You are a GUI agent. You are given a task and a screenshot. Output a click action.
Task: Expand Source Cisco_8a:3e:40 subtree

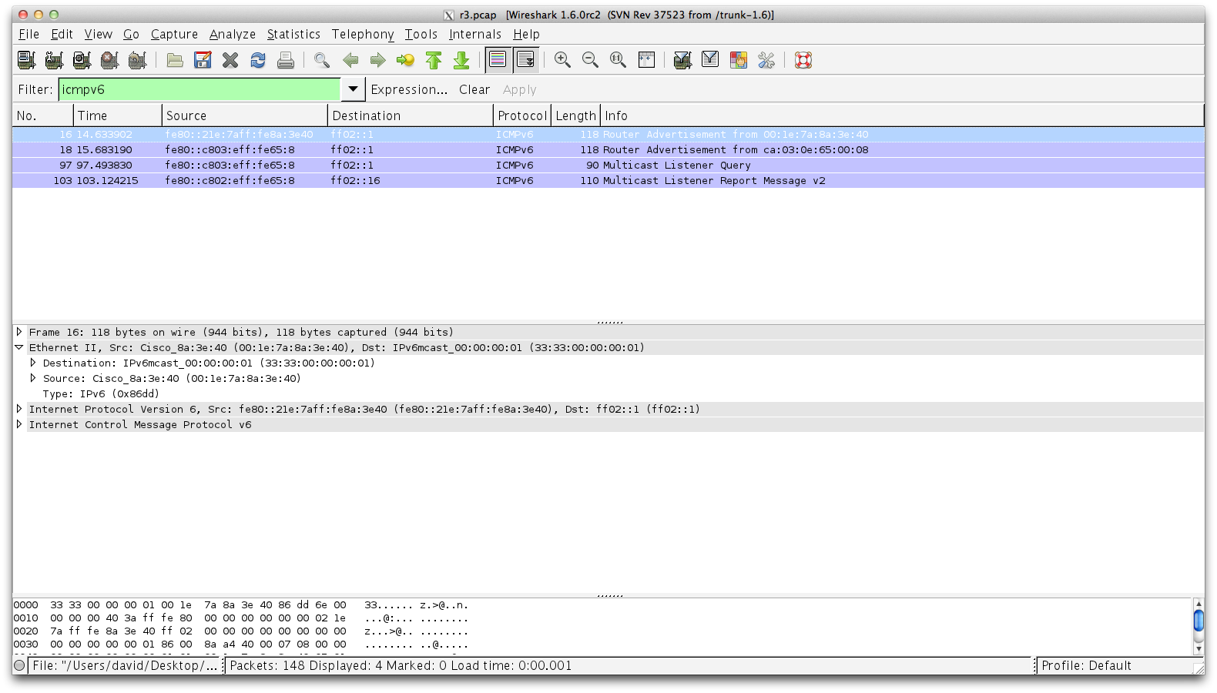click(33, 378)
